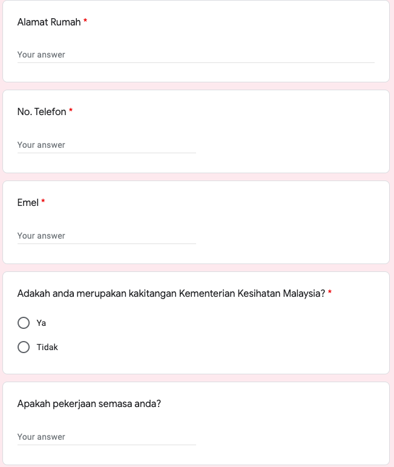Click the underline beneath Alamat Rumah field
Screen dimensions: 394x467
[x=195, y=62]
